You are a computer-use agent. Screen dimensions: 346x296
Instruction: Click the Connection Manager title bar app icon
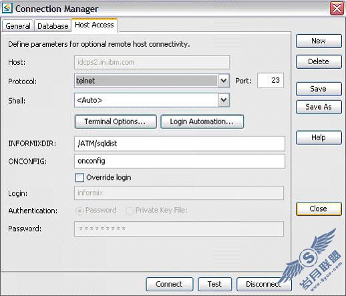coord(7,8)
